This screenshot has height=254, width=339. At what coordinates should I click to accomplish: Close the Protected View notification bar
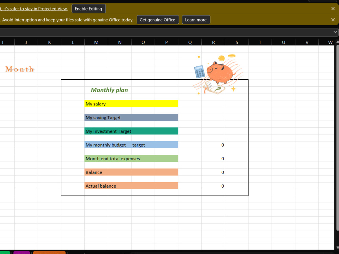[x=333, y=9]
